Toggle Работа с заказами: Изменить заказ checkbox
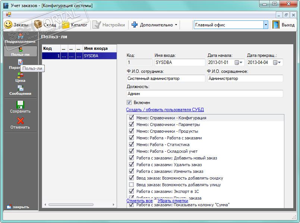300x223 pixels. tap(132, 171)
